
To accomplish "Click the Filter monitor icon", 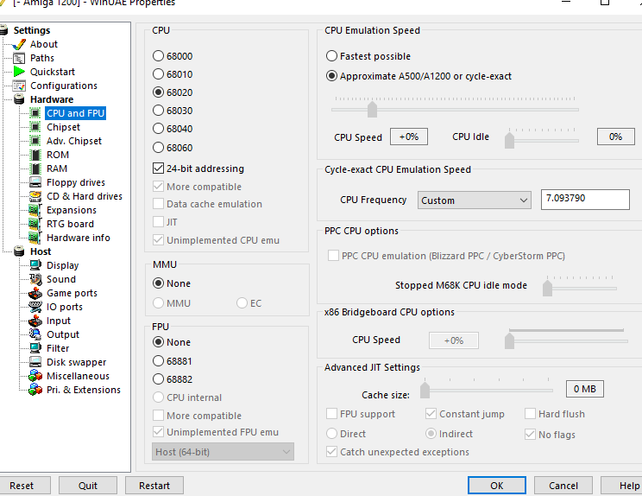I will coord(35,348).
